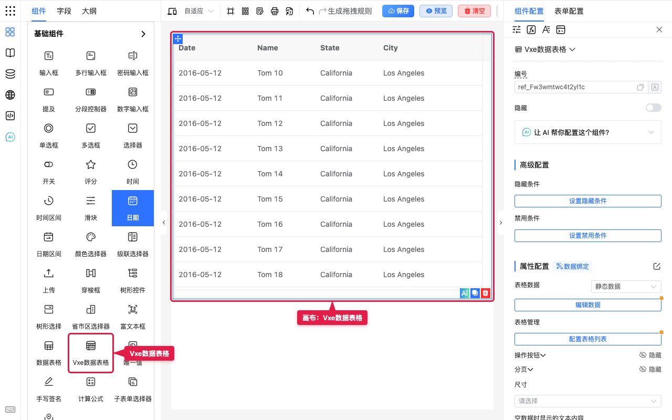Click the 预览 preview button
672x420 pixels.
pos(436,11)
